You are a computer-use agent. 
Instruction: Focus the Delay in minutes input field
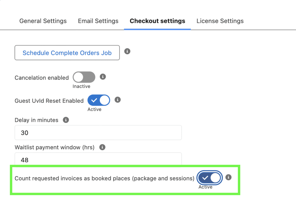pos(98,133)
